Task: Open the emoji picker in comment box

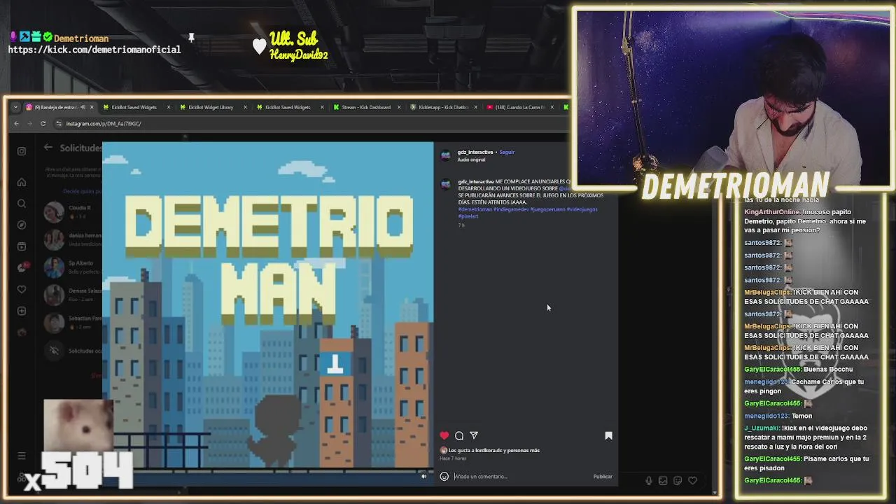Action: click(x=444, y=477)
